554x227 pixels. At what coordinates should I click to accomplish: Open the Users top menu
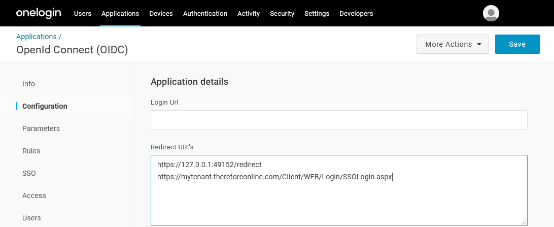(x=83, y=13)
